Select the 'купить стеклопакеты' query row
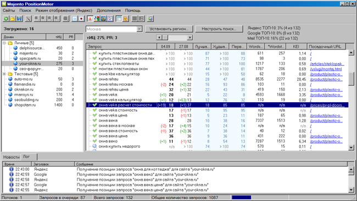Screen dimensions: 357x201 pos(217,64)
